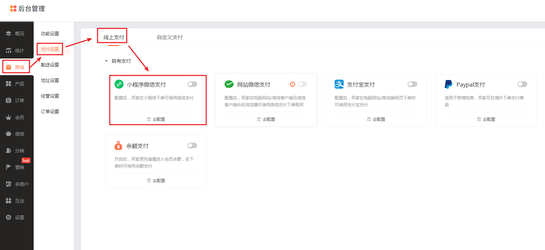Click the 设置 gear icon in sidebar

coord(9,217)
